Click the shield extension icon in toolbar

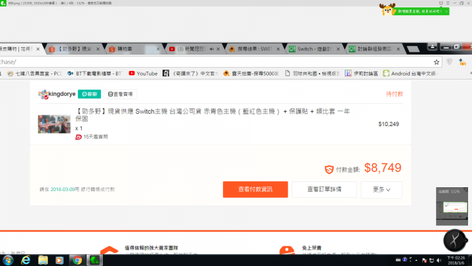[450, 62]
